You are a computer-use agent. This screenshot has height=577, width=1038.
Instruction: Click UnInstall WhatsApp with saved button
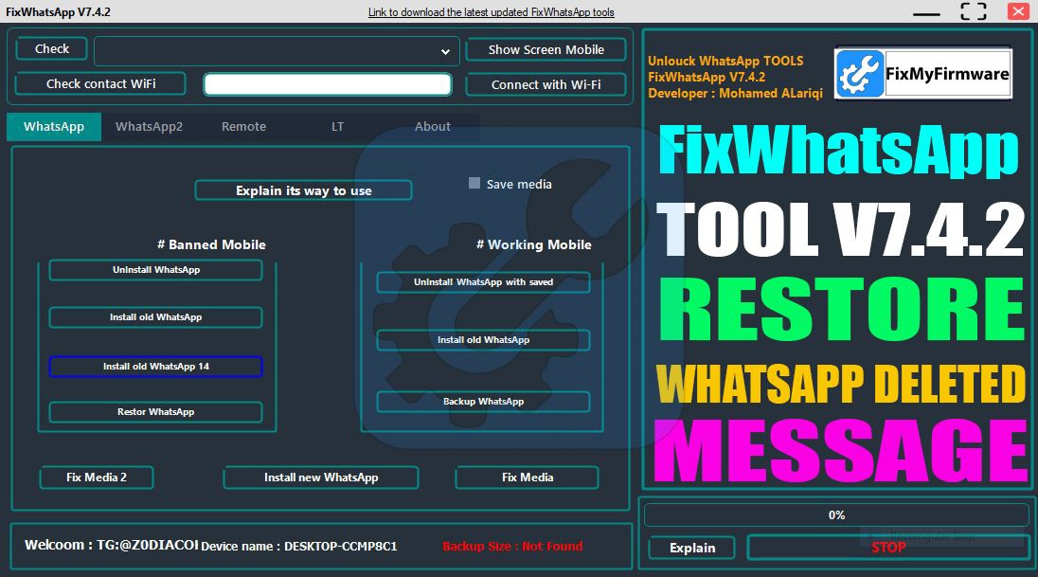(483, 282)
